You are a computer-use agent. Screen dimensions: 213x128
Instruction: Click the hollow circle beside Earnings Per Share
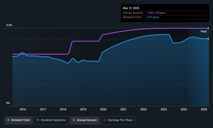click(x=105, y=120)
